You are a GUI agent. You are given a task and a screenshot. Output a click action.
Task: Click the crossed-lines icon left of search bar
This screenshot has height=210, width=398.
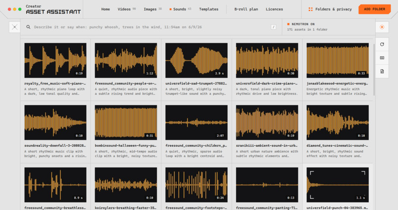(x=14, y=27)
